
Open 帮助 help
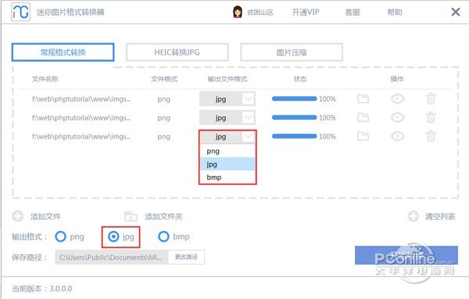coord(395,12)
